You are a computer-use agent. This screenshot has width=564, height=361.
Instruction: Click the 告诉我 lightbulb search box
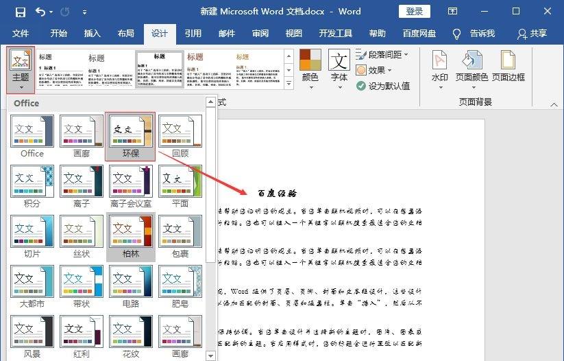coord(474,34)
